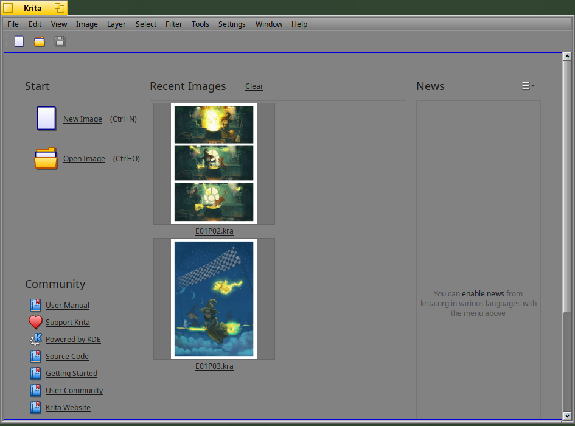575x426 pixels.
Task: Open the Settings menu
Action: tap(232, 24)
